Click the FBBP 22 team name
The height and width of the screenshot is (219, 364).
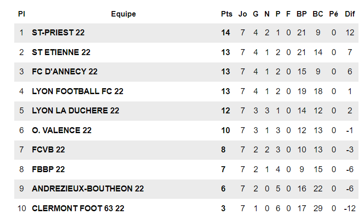pos(48,169)
